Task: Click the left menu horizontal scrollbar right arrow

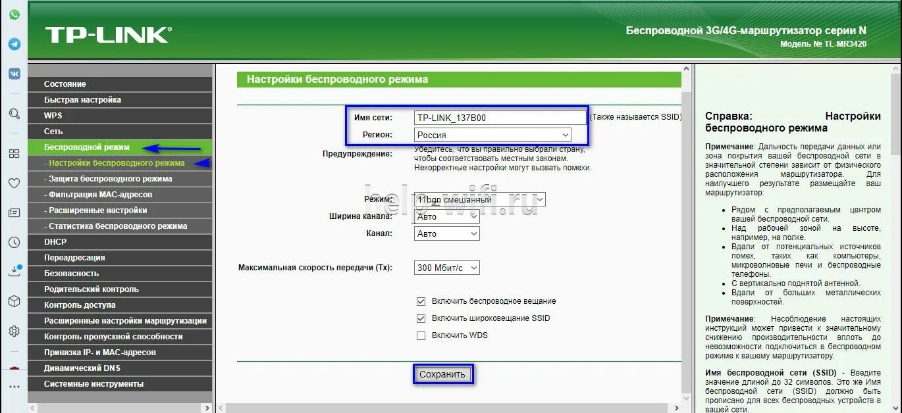Action: tap(207, 408)
